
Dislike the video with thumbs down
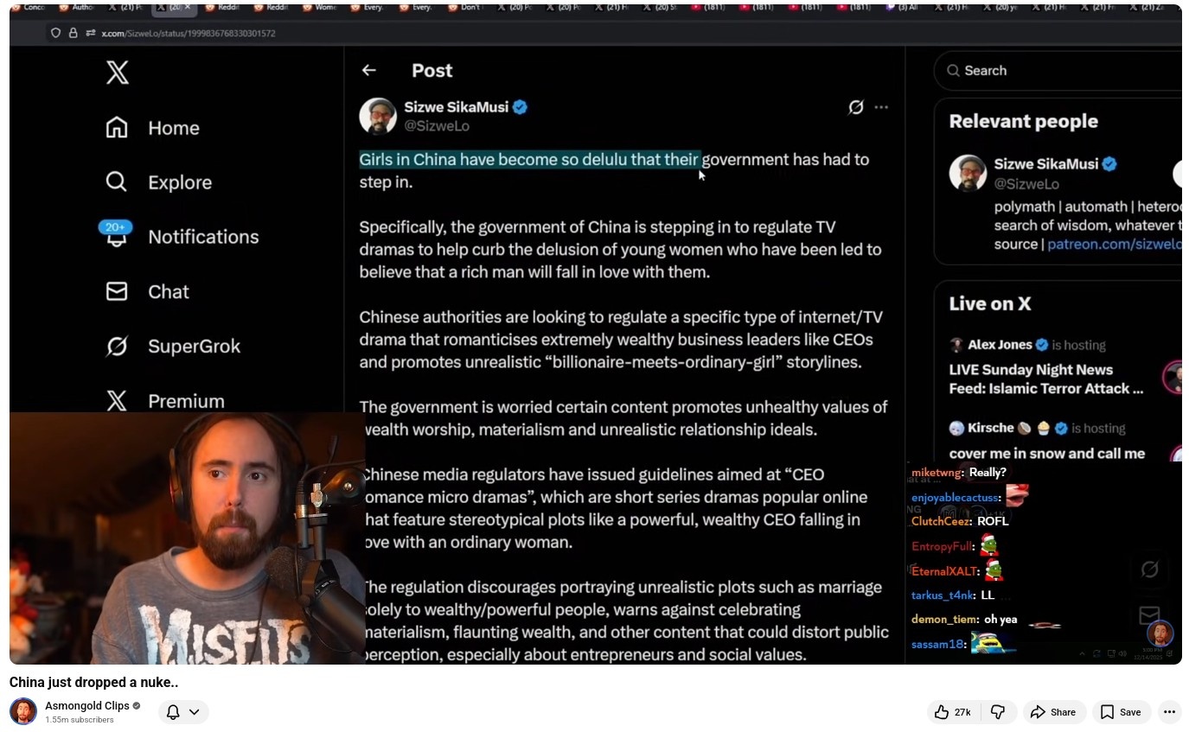pyautogui.click(x=998, y=712)
